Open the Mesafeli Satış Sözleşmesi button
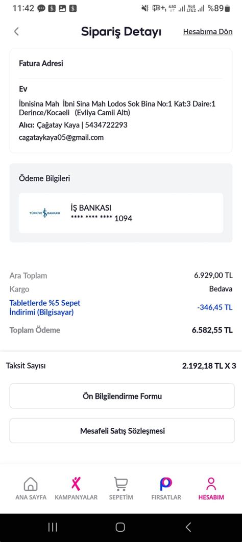Viewport: 242px width, 542px height. [122, 431]
